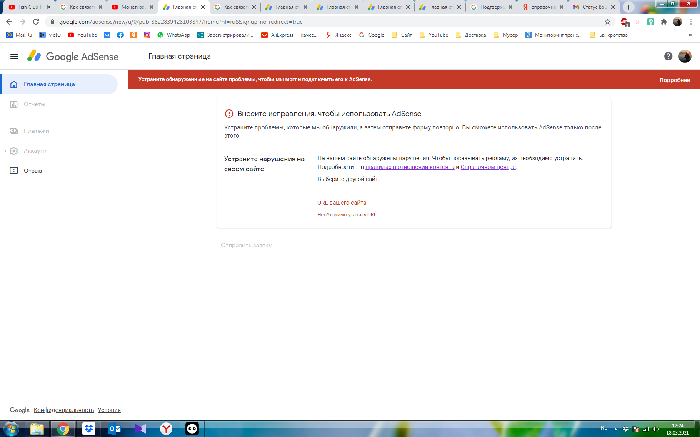
Task: Open the Chrome profile avatar
Action: [x=677, y=22]
